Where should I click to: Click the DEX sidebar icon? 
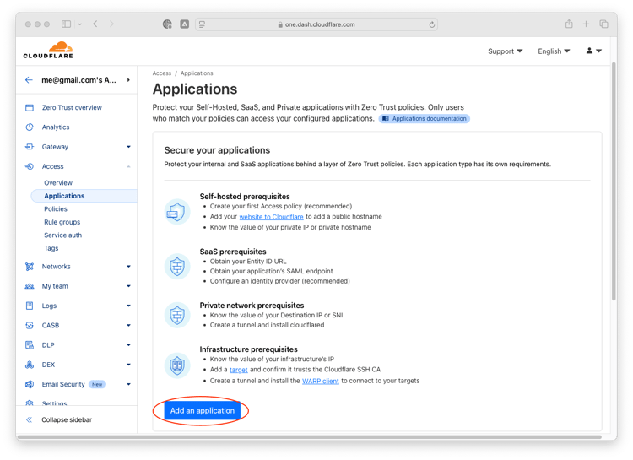pyautogui.click(x=30, y=365)
